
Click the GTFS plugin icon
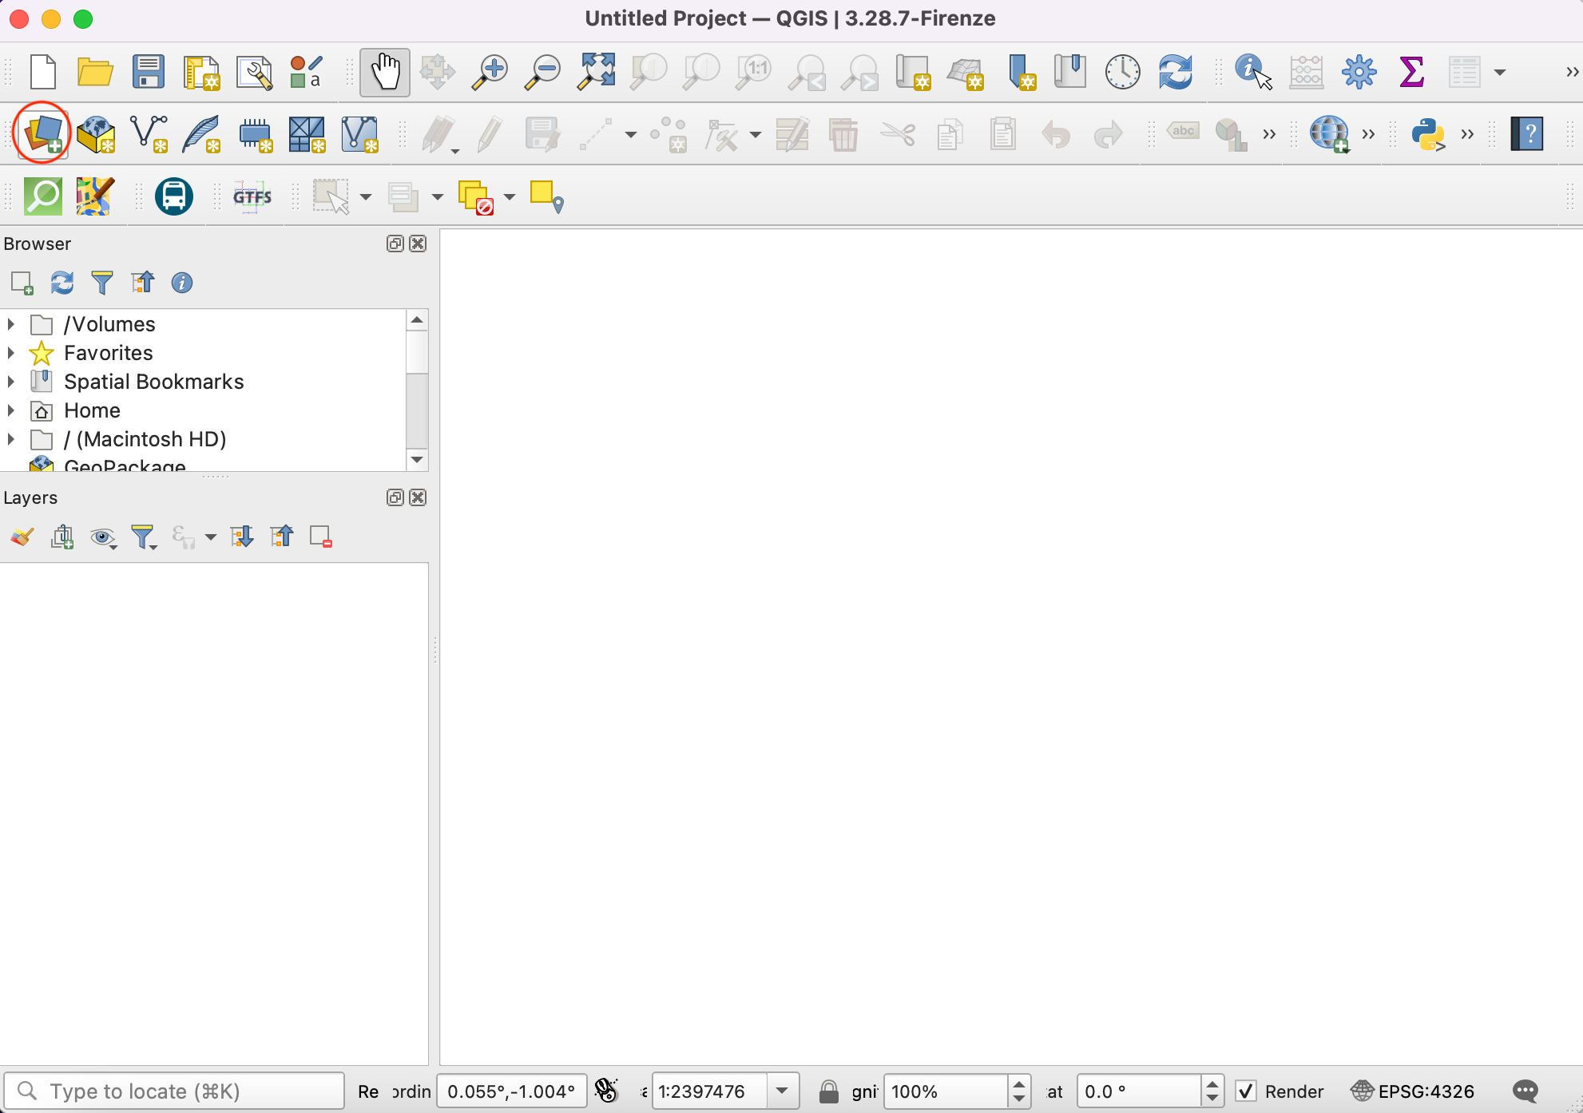point(252,196)
